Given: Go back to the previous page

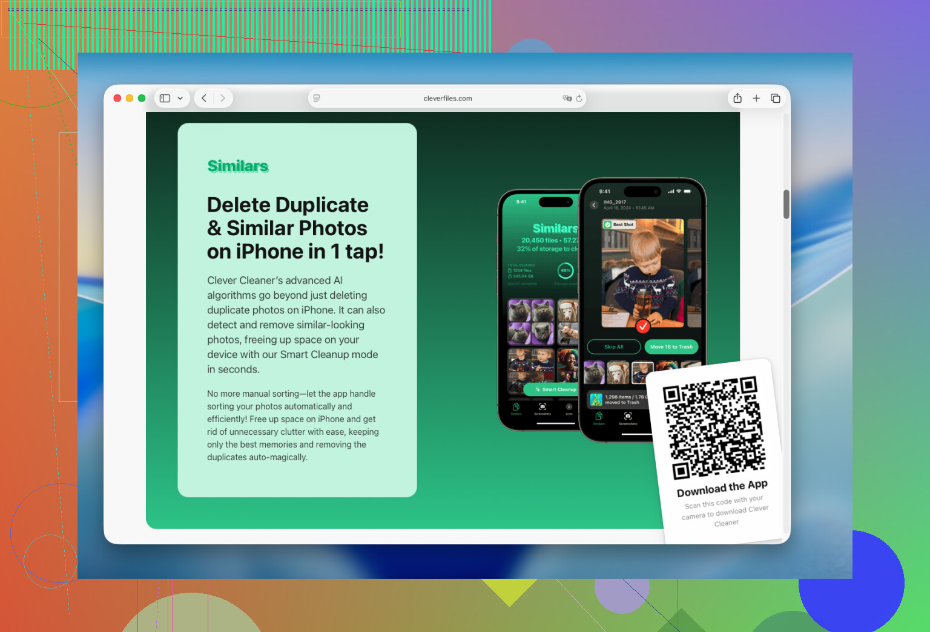Looking at the screenshot, I should (204, 98).
